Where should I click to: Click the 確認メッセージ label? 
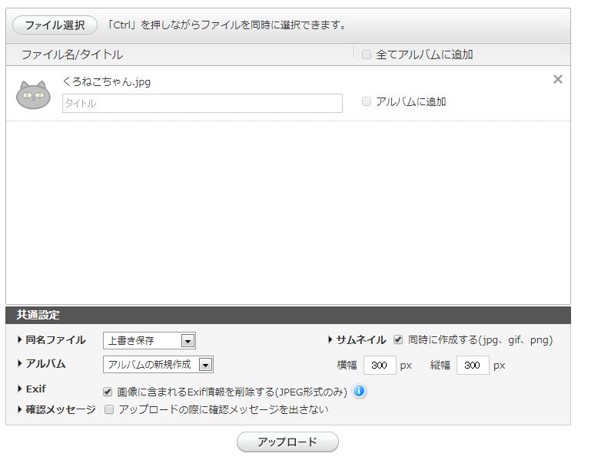coord(61,410)
